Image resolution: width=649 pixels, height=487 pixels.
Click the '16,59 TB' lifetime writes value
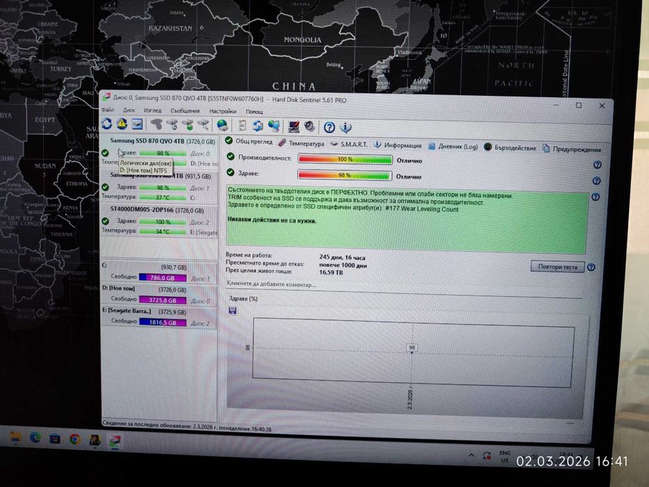click(x=330, y=273)
